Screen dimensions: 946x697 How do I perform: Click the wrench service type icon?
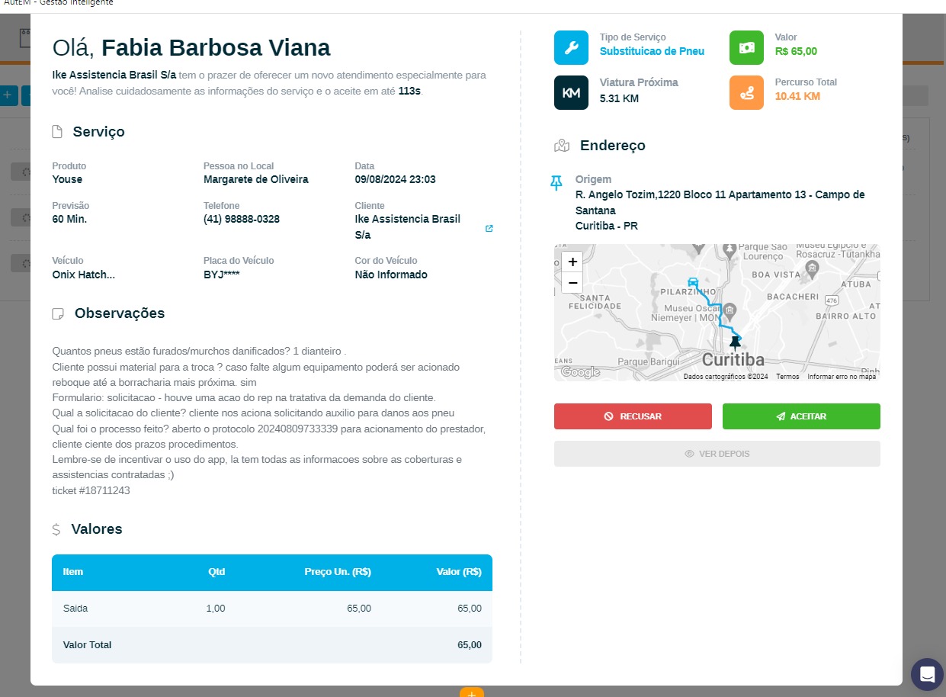tap(571, 47)
